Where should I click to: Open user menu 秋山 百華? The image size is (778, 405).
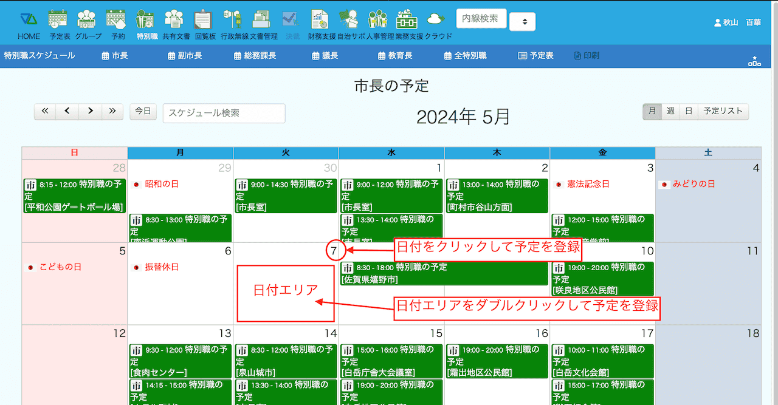tap(737, 22)
